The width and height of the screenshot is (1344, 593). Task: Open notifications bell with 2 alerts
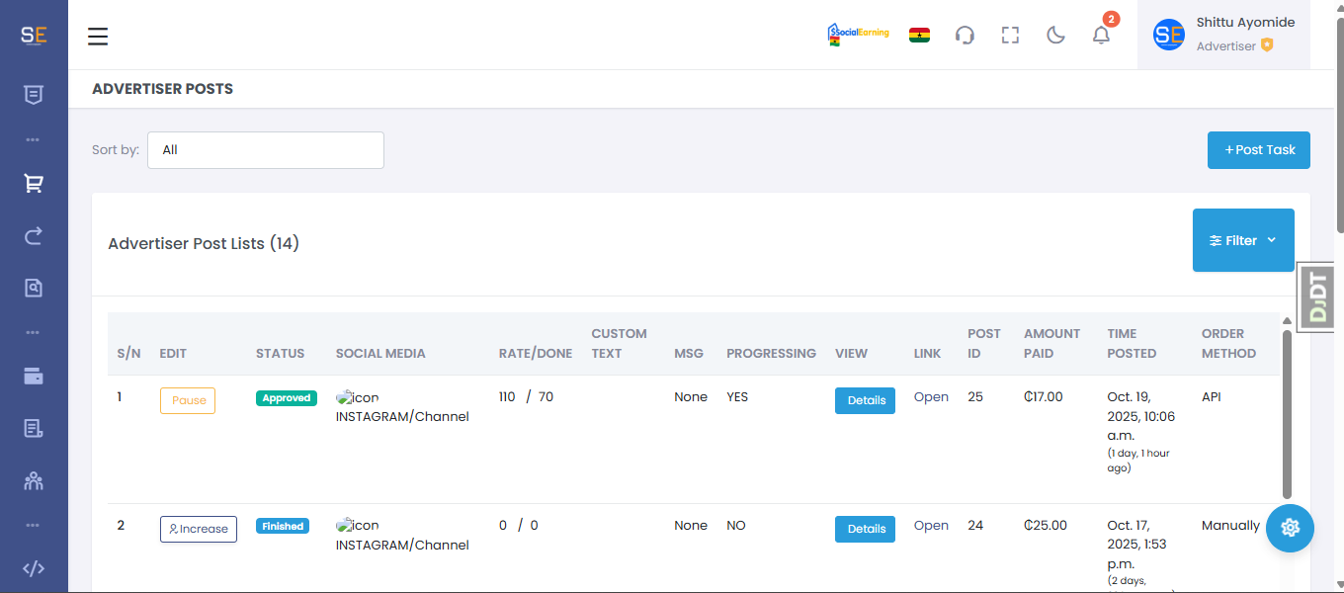[1101, 36]
